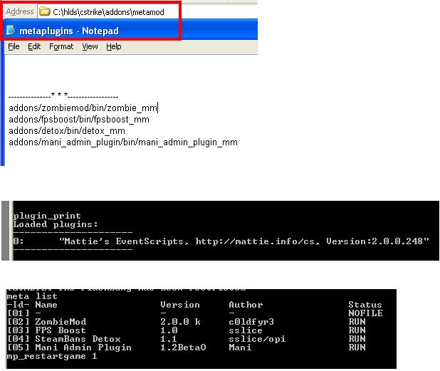
Task: Click the 'mp_restartgame 1' console line
Action: 52,356
